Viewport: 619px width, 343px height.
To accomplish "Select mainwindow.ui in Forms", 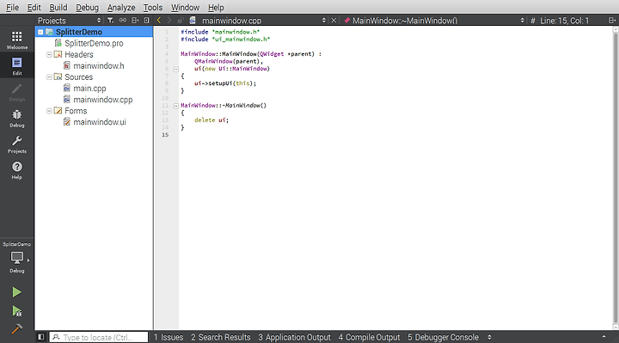I will coord(100,122).
